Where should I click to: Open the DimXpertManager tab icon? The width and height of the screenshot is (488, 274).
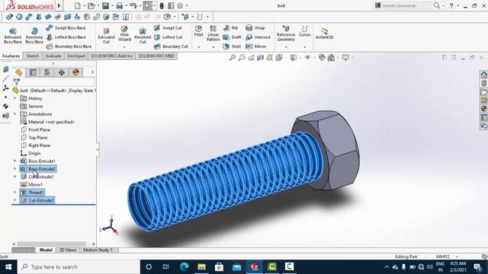coord(62,72)
